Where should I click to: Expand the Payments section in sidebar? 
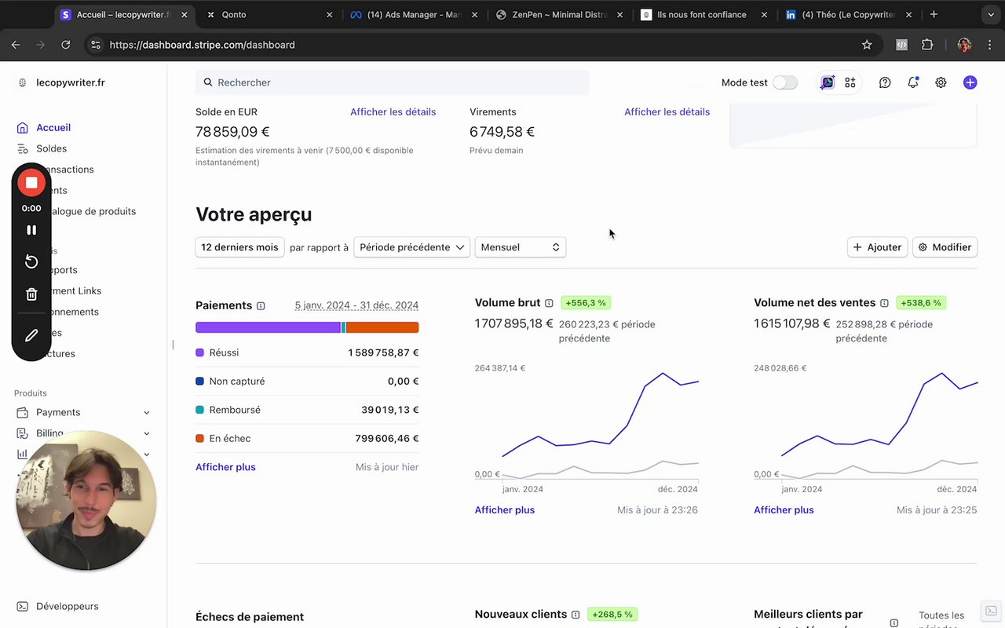click(x=147, y=412)
